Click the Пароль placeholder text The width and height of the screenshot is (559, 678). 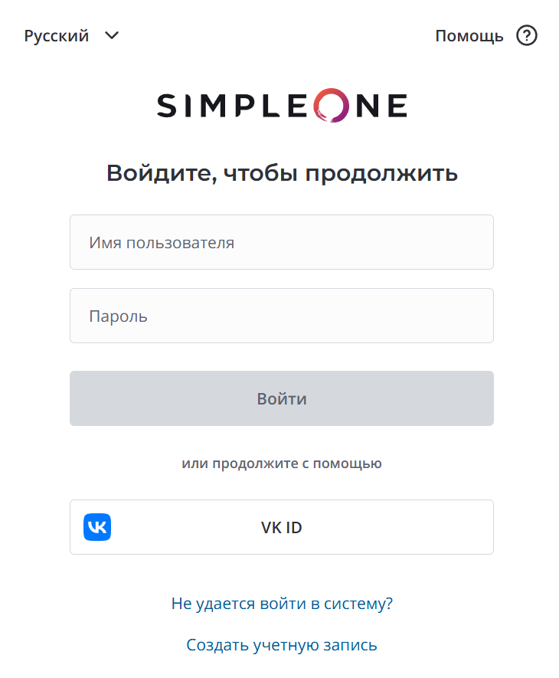pos(118,316)
